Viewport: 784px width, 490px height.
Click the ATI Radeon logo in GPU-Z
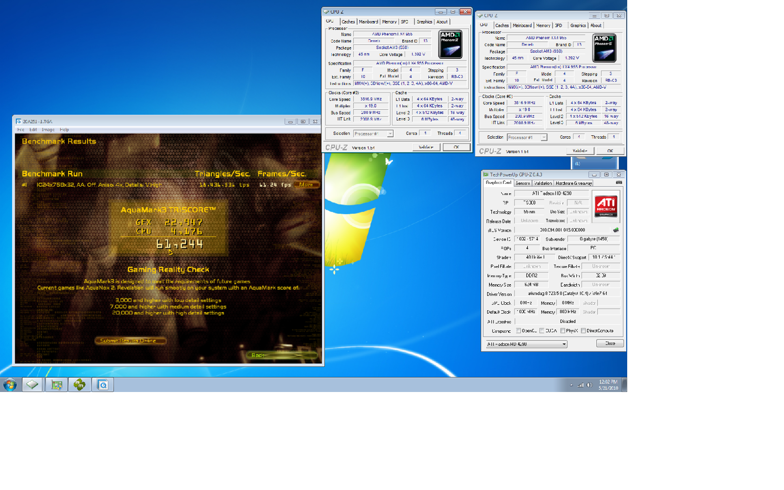click(x=606, y=205)
